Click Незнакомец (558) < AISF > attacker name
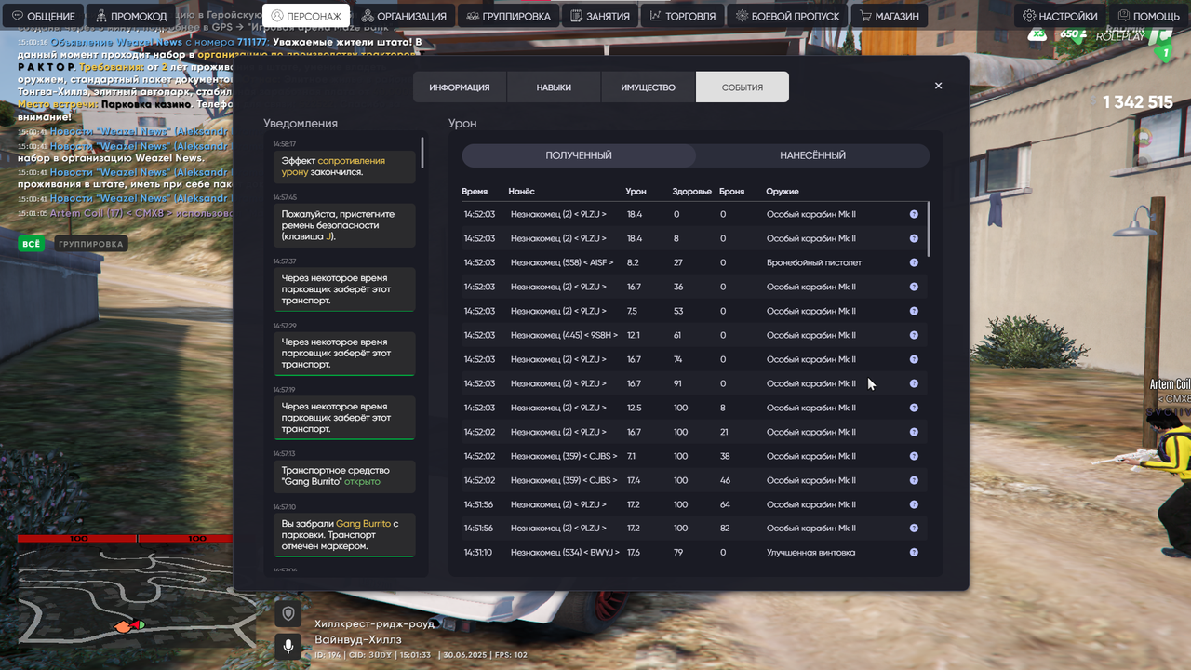Screen dimensions: 1191x670 [562, 262]
